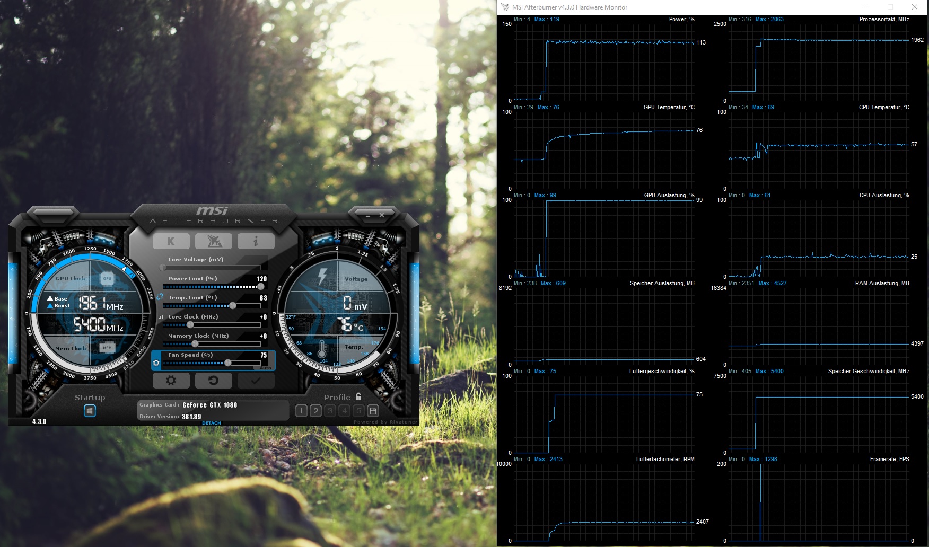Click the Lüftertachometer, RPM graph label

(x=665, y=459)
